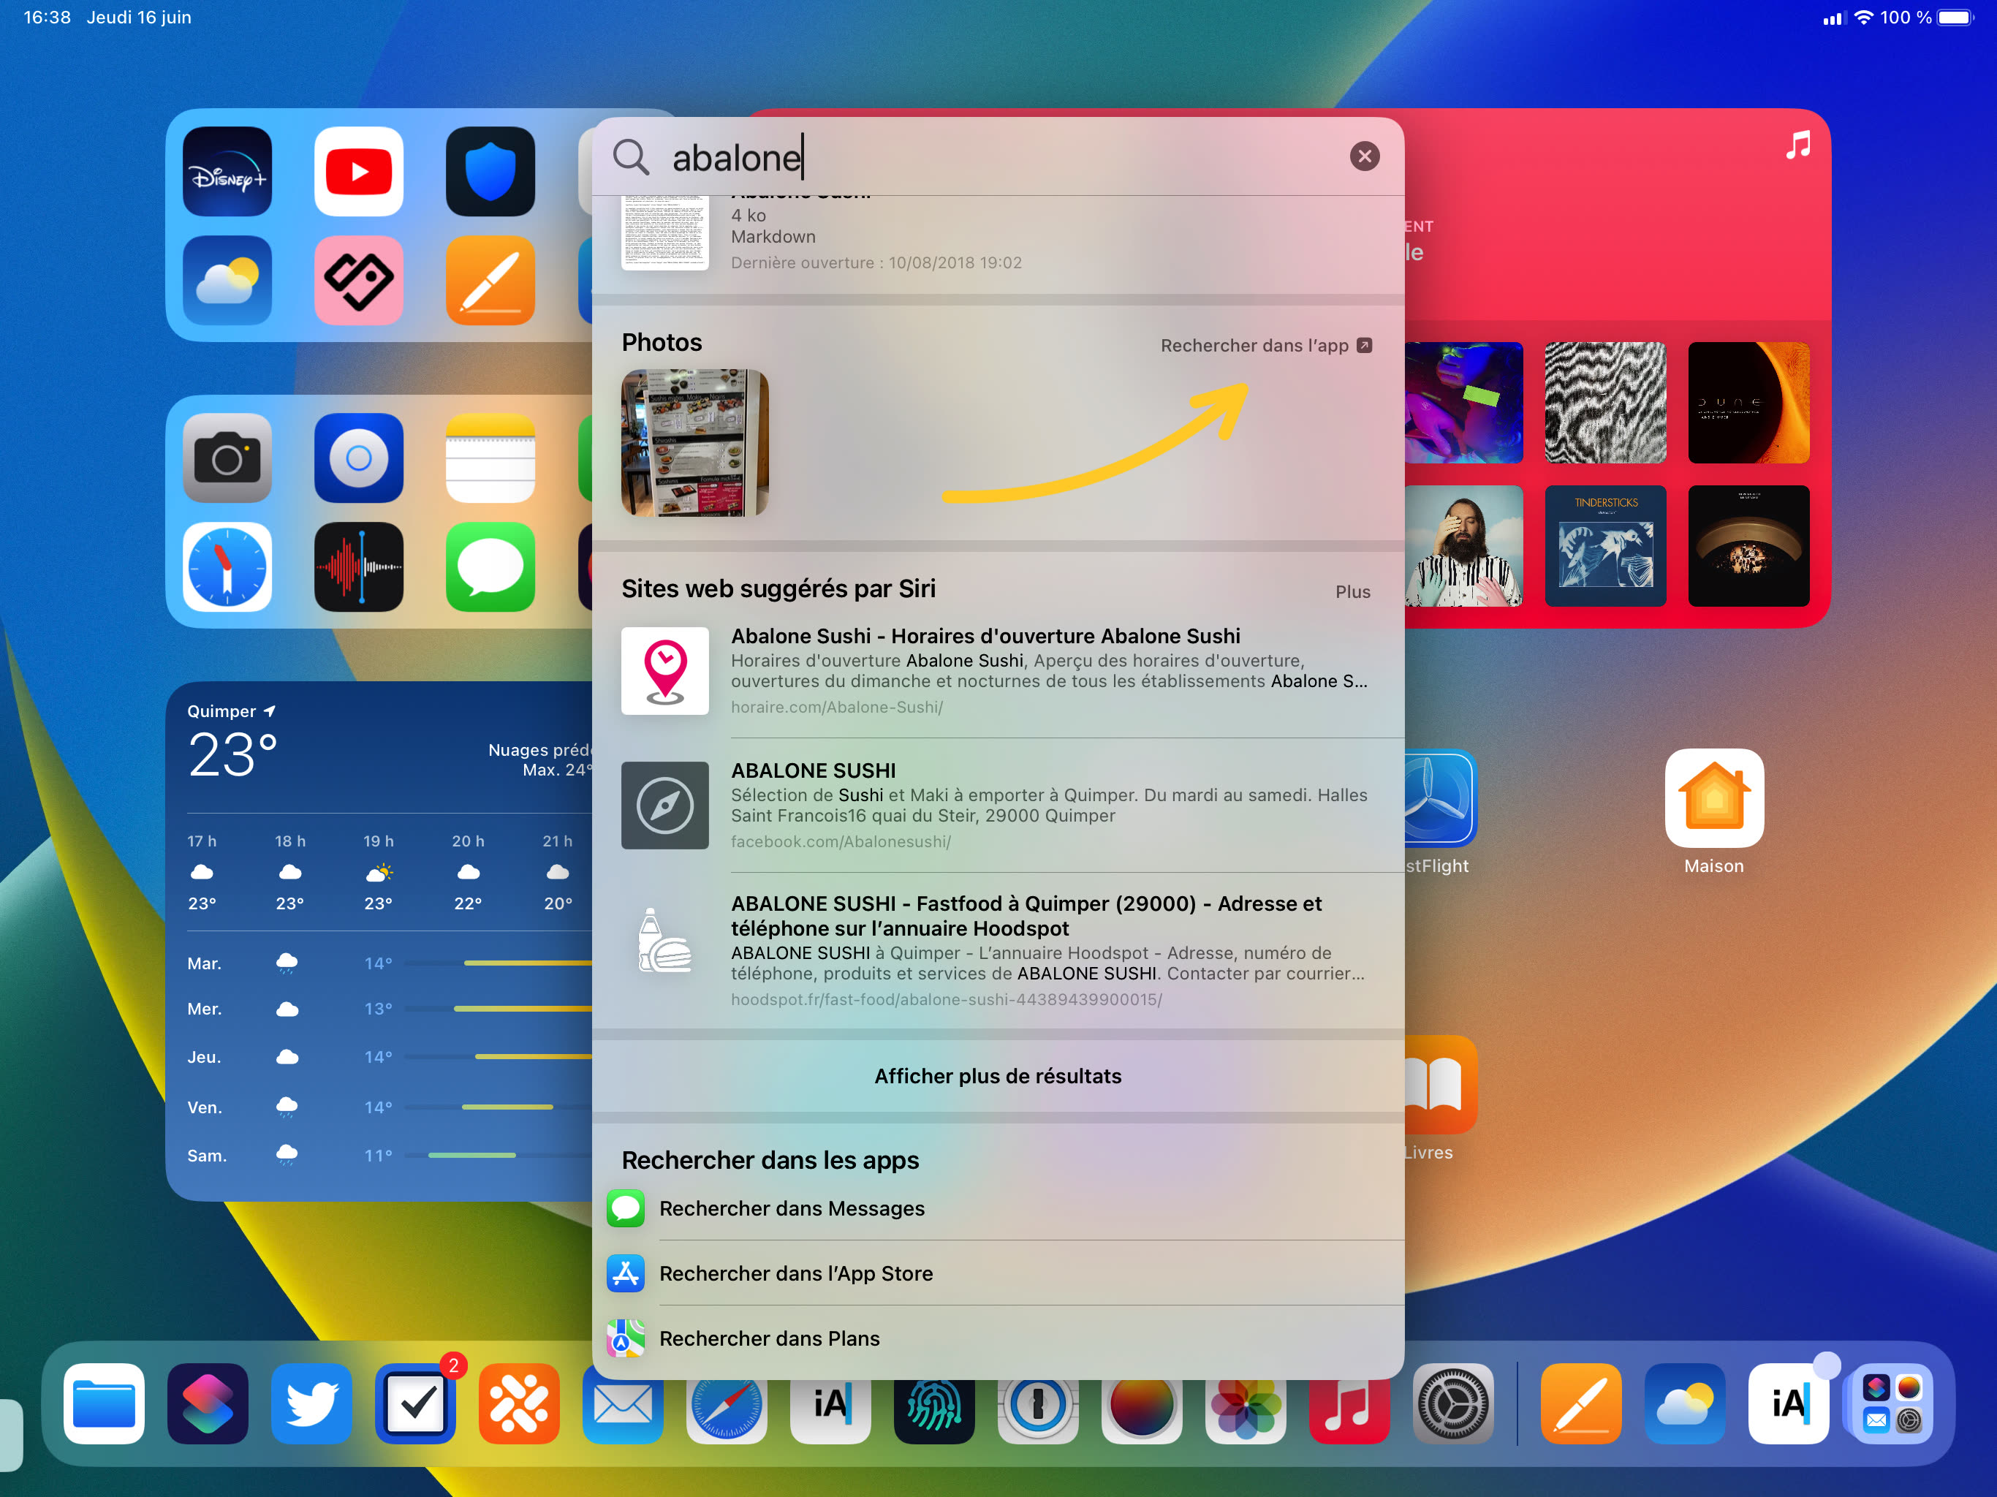Open the Markdown file result
Viewport: 1997px width, 1497px height.
point(998,238)
